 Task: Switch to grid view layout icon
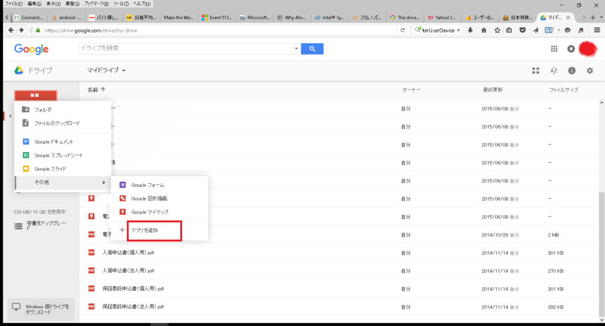point(535,70)
